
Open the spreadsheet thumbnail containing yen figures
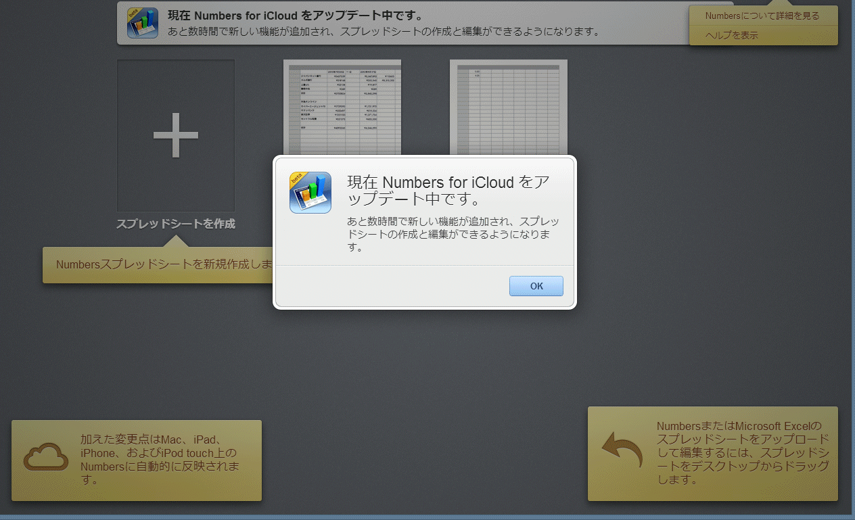click(x=342, y=107)
